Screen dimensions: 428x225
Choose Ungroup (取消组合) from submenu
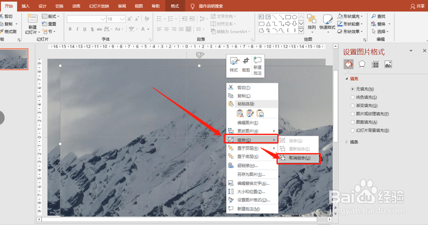298,158
